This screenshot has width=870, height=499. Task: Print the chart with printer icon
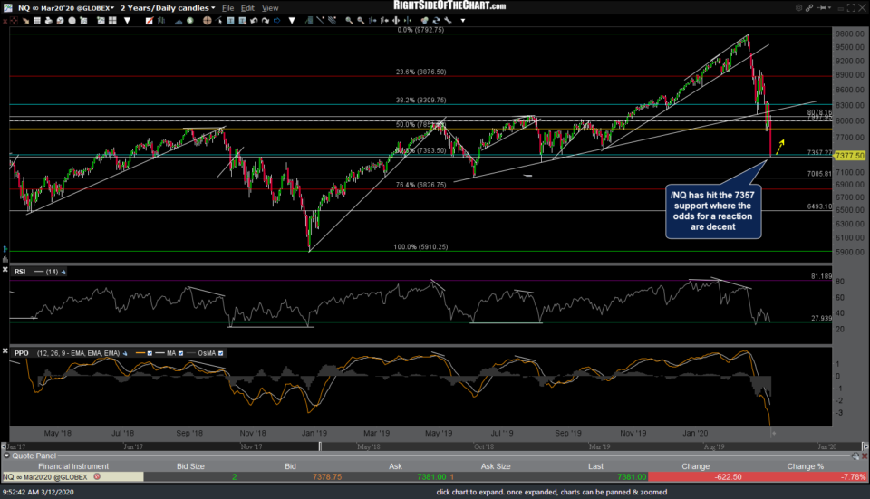pos(49,21)
